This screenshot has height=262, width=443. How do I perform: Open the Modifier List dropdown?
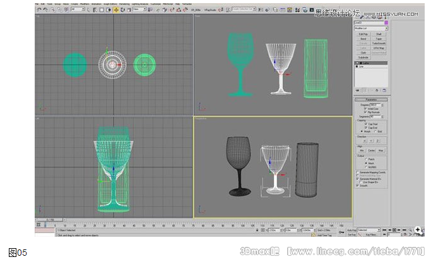[370, 28]
